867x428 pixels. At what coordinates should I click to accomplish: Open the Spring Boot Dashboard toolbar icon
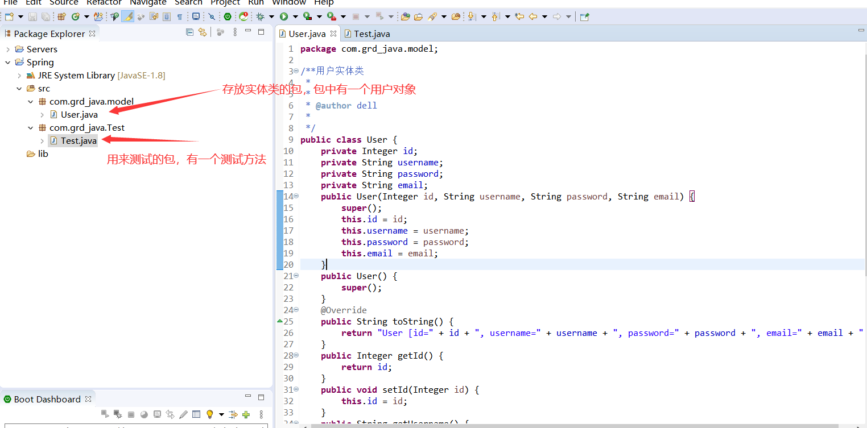click(x=228, y=16)
